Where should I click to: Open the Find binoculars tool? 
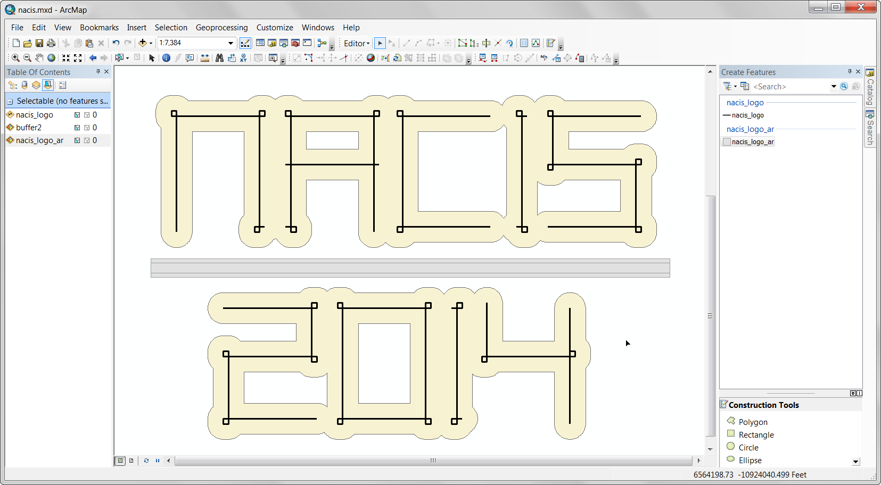coord(219,58)
